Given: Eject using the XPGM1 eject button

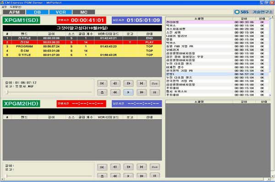Looking at the screenshot, I should pyautogui.click(x=102, y=92).
